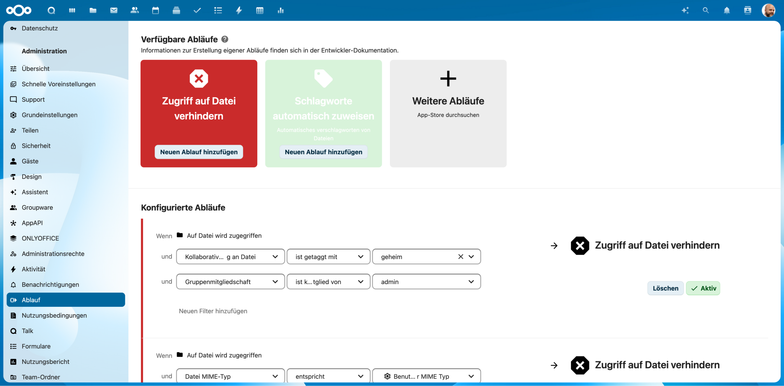
Task: Open notifications via the bell icon
Action: click(726, 10)
